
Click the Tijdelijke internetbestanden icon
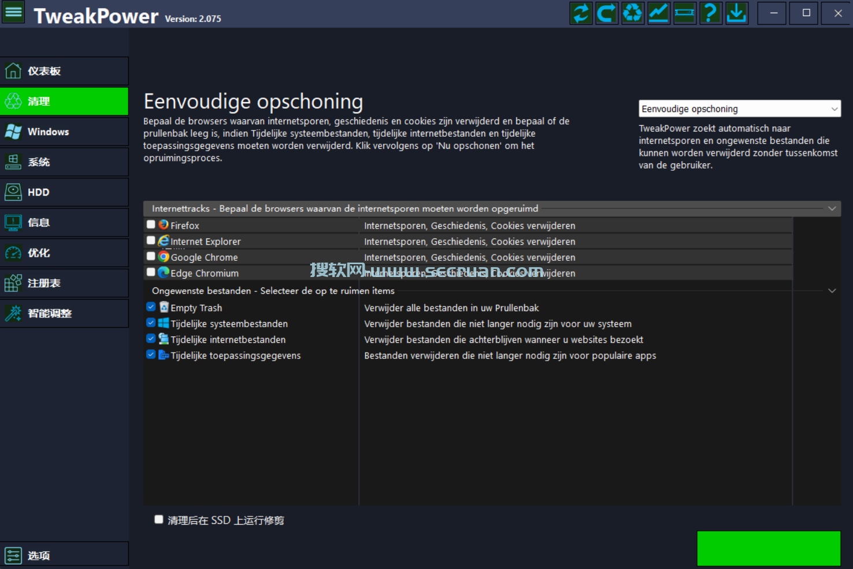(164, 339)
